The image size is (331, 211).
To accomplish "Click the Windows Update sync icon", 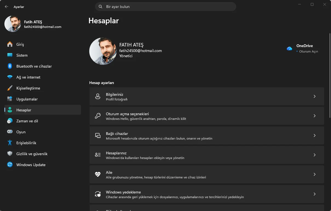I will coord(10,164).
